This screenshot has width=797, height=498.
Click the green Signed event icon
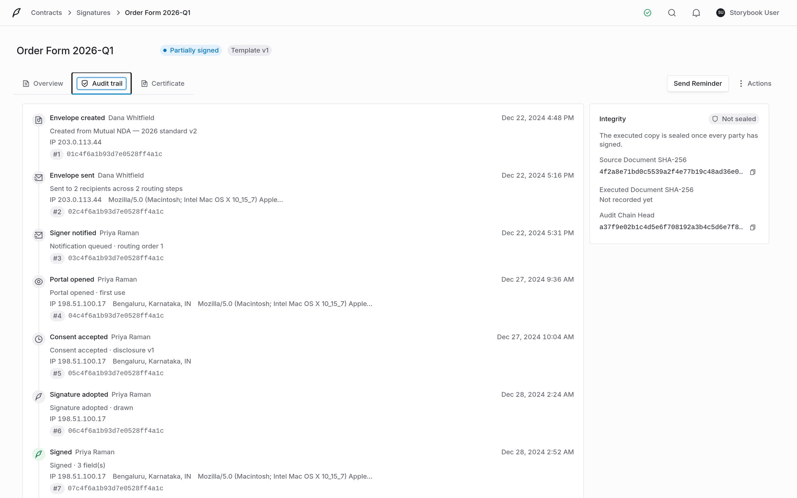pyautogui.click(x=39, y=454)
